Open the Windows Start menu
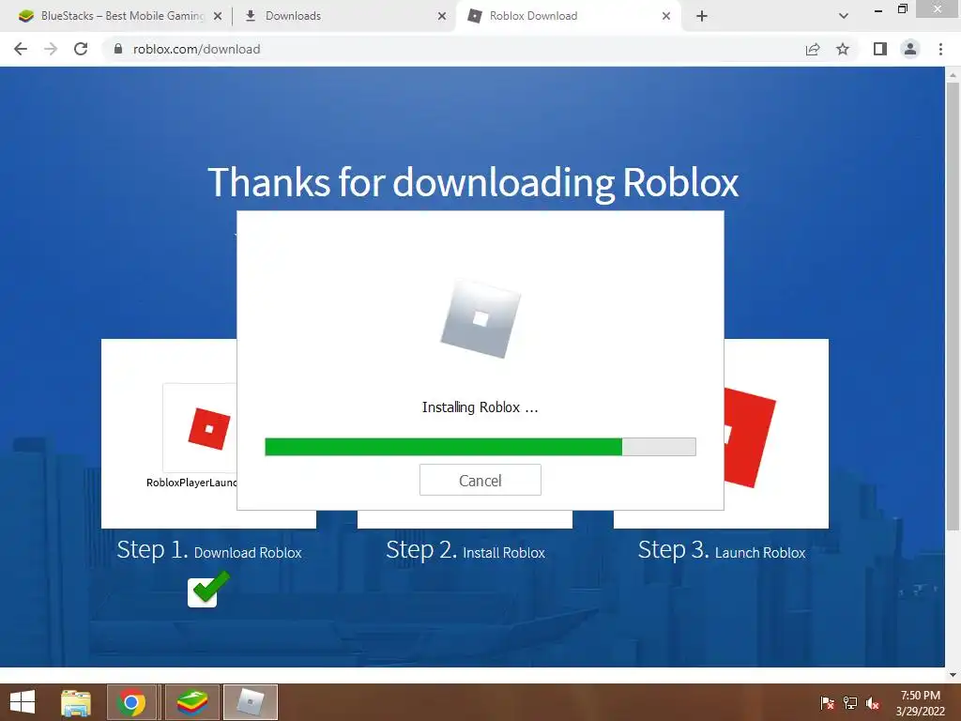 pyautogui.click(x=23, y=702)
